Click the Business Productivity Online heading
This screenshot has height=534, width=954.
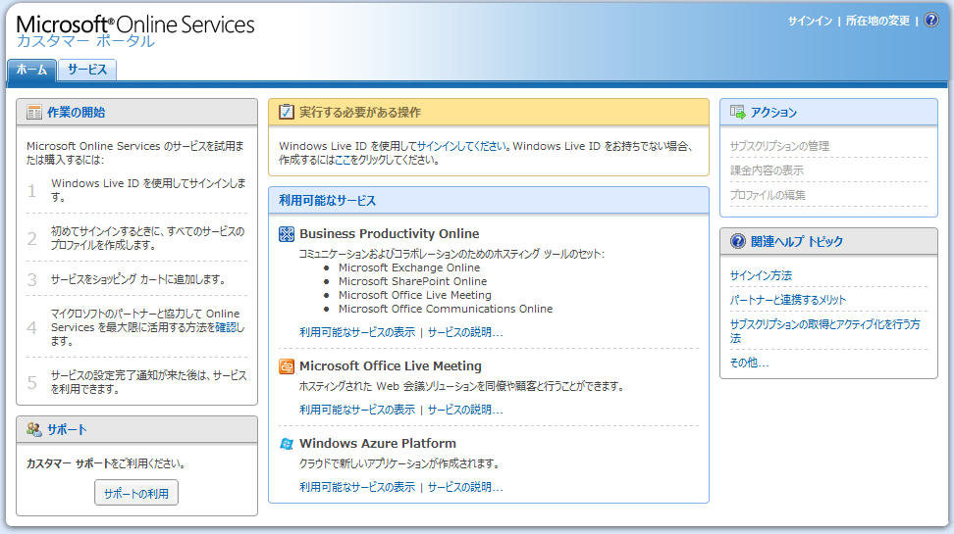[389, 234]
